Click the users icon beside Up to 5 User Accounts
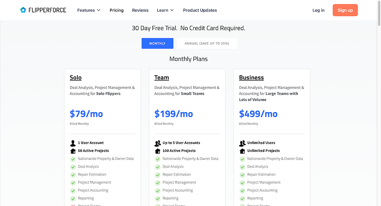This screenshot has height=206, width=381. tap(157, 143)
